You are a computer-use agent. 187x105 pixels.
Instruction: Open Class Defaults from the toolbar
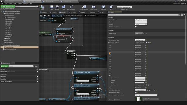[x=93, y=7]
